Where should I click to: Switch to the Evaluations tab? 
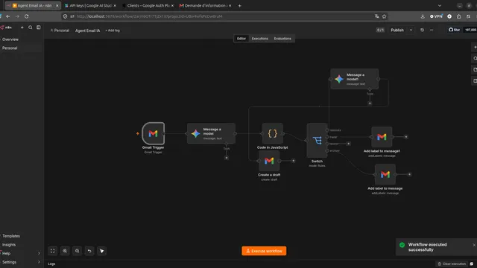pos(282,39)
